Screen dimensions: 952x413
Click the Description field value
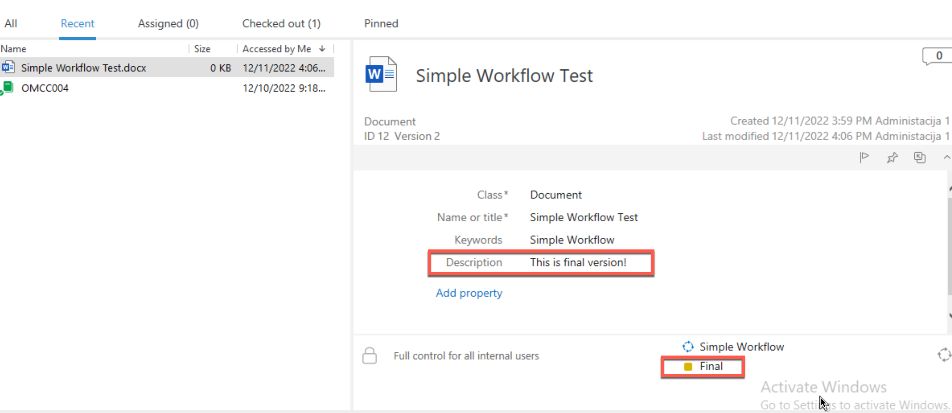578,262
